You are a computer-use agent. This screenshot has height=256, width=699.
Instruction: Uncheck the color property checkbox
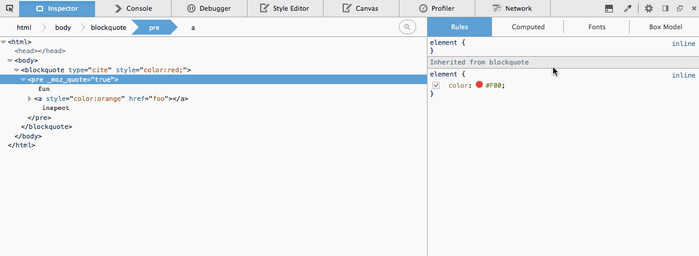coord(436,85)
